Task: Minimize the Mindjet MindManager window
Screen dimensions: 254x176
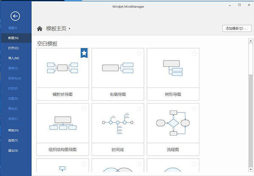Action: coord(230,5)
